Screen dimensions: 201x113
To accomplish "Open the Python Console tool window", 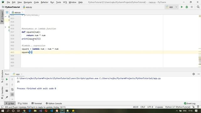I will click(x=54, y=103).
